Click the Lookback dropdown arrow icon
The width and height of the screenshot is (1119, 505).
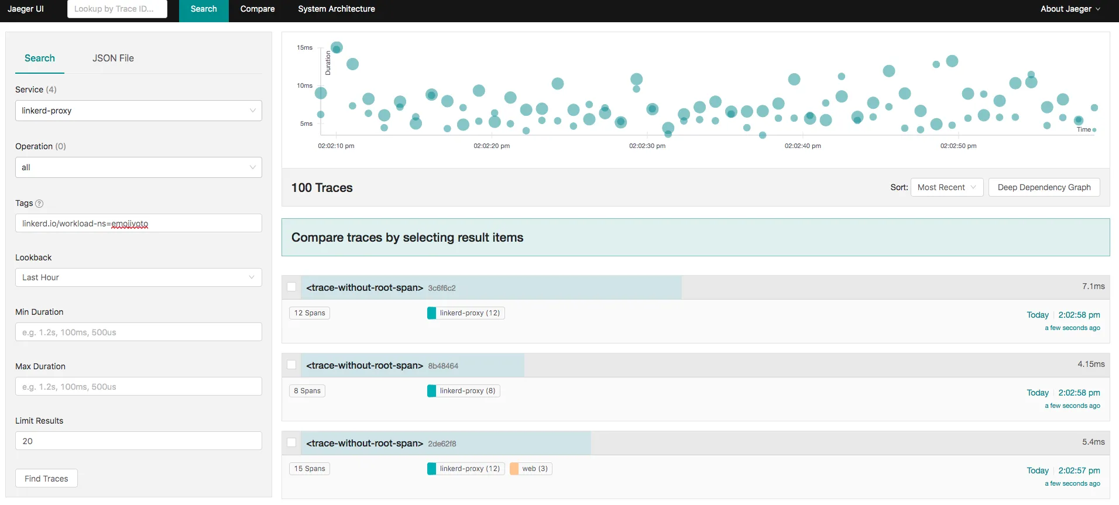coord(252,277)
